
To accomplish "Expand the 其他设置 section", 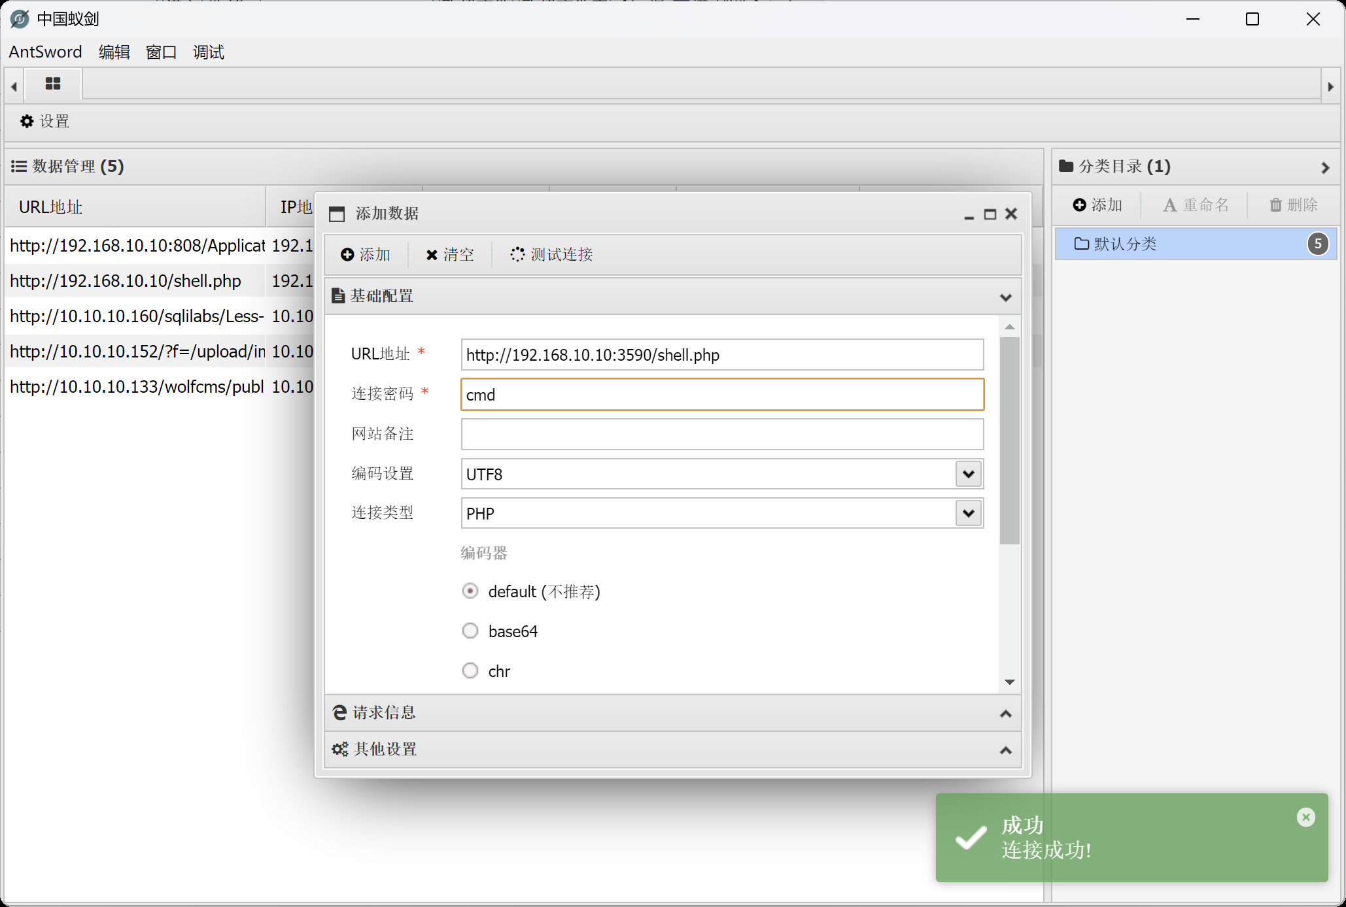I will (x=672, y=750).
